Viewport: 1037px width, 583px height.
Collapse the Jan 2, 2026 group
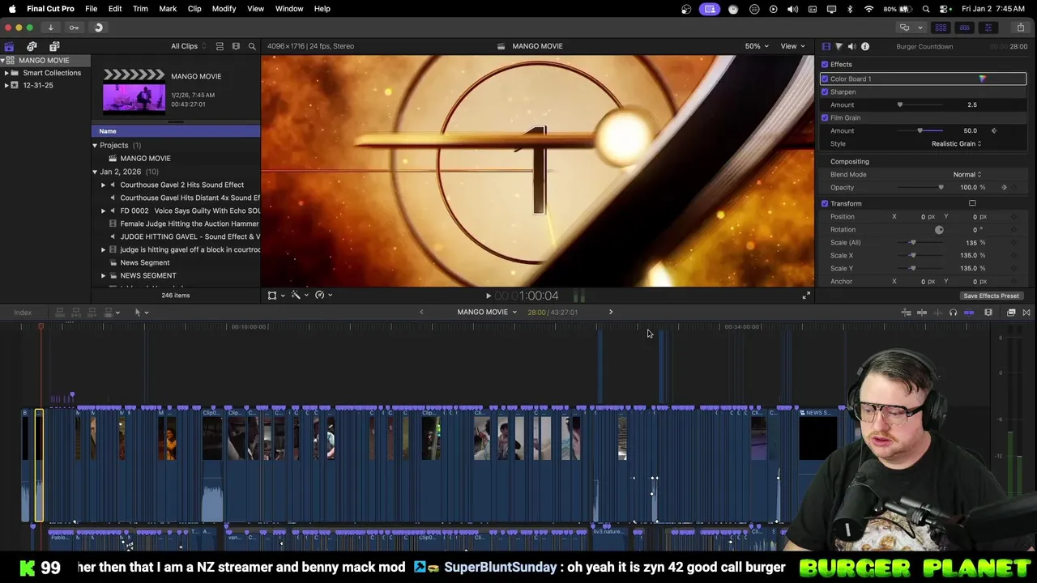pos(95,172)
